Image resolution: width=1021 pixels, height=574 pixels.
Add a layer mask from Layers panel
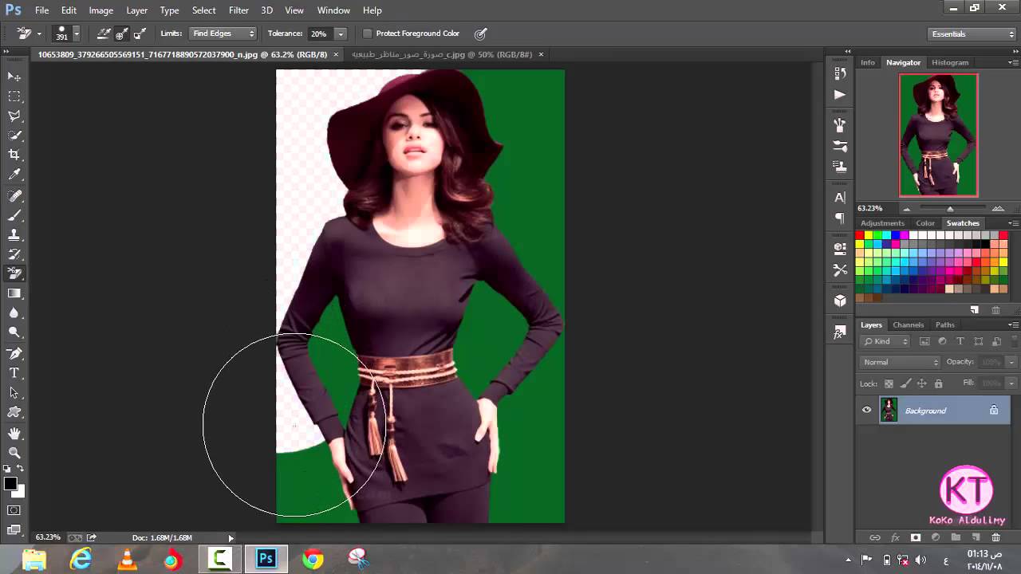(915, 538)
